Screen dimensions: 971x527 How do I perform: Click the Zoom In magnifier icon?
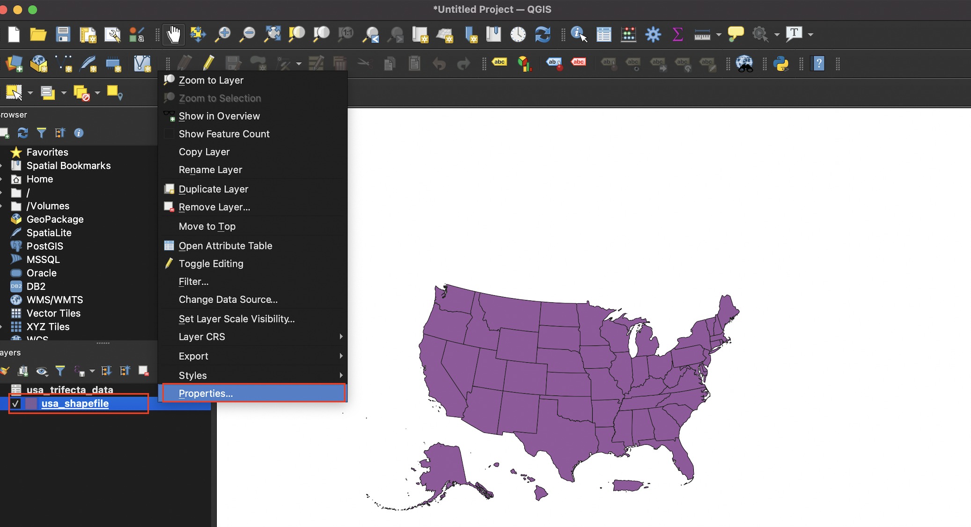click(223, 34)
